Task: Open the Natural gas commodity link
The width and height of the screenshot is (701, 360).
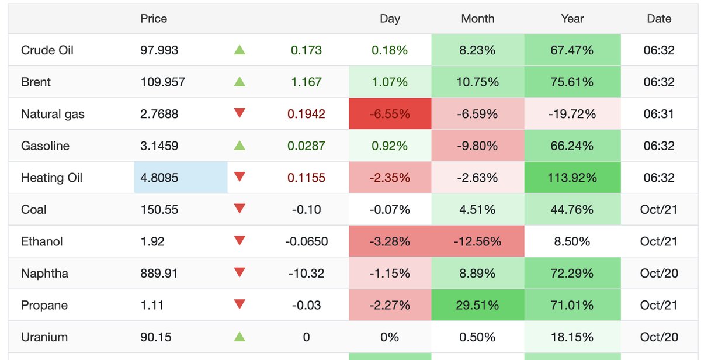Action: (x=53, y=114)
